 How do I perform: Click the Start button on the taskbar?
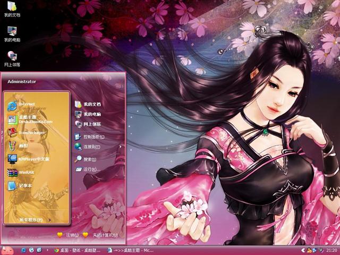[8, 250]
